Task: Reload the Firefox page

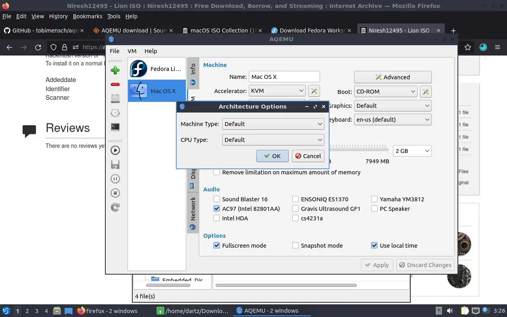Action: click(x=38, y=47)
